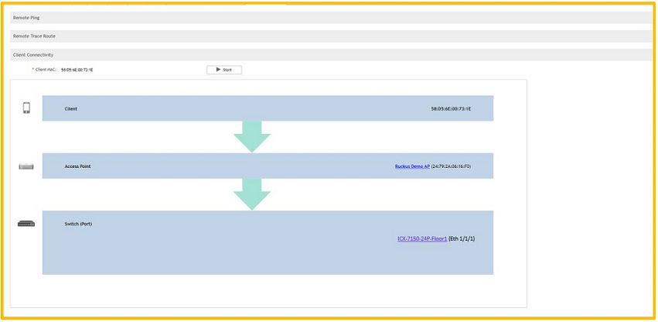Click the access point device icon
The width and height of the screenshot is (658, 322).
click(26, 166)
